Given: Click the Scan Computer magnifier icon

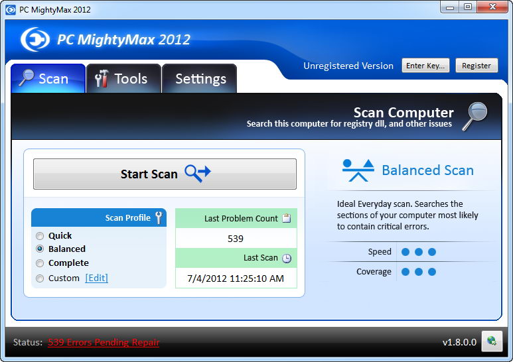Looking at the screenshot, I should [x=475, y=117].
